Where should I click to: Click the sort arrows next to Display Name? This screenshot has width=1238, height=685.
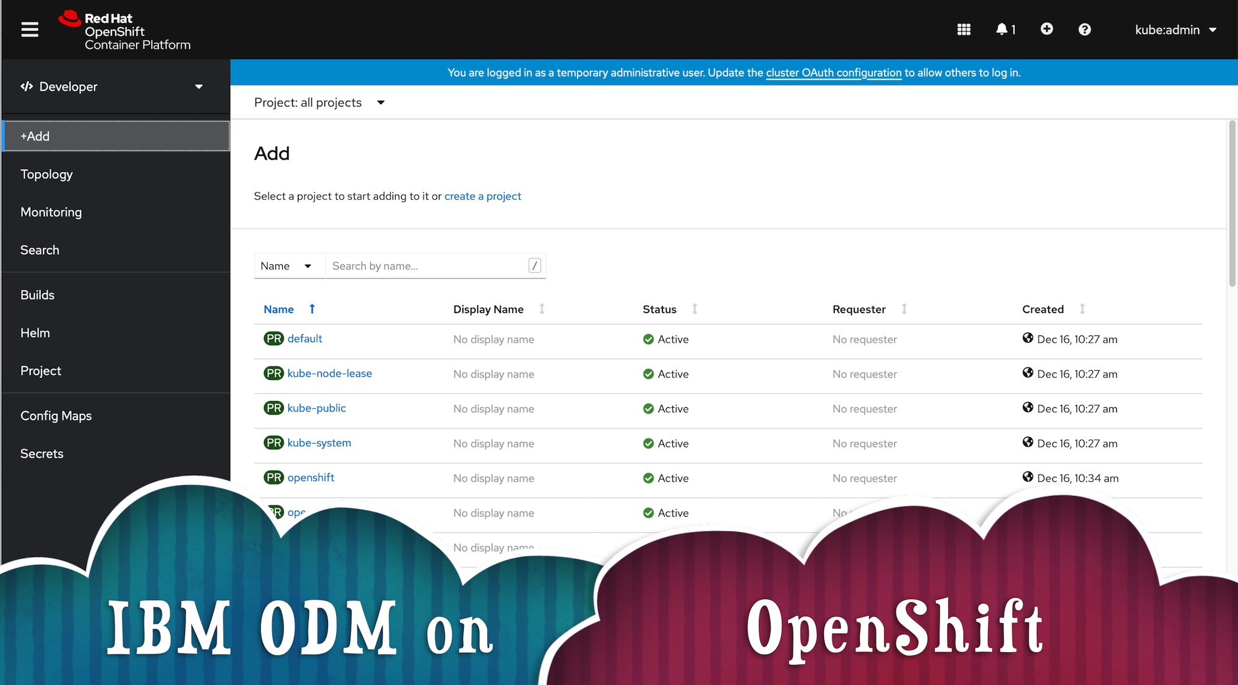pos(542,309)
